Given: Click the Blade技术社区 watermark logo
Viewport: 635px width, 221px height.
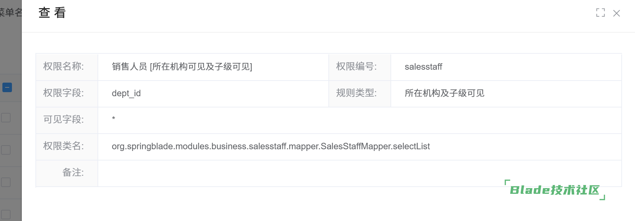Looking at the screenshot, I should (555, 190).
